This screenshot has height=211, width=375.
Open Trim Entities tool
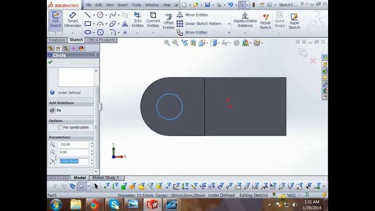pos(138,21)
